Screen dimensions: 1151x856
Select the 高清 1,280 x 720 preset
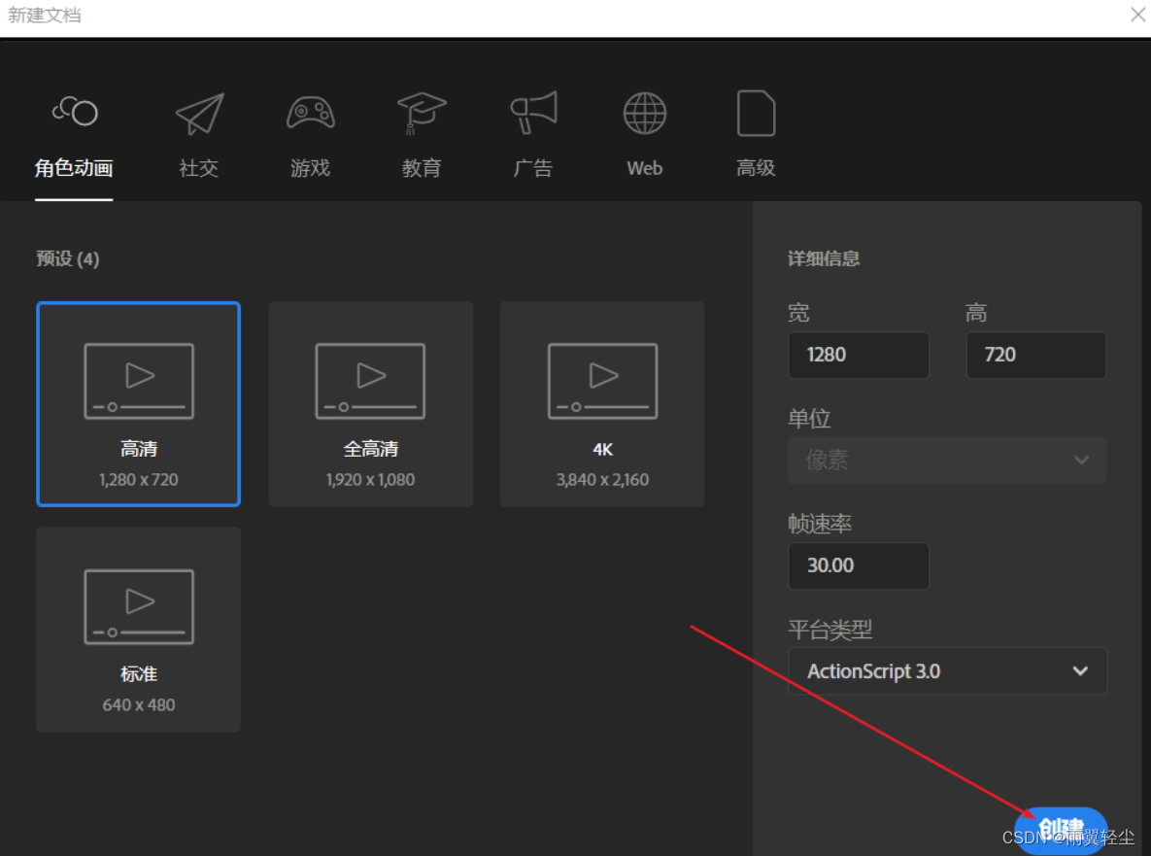[139, 404]
